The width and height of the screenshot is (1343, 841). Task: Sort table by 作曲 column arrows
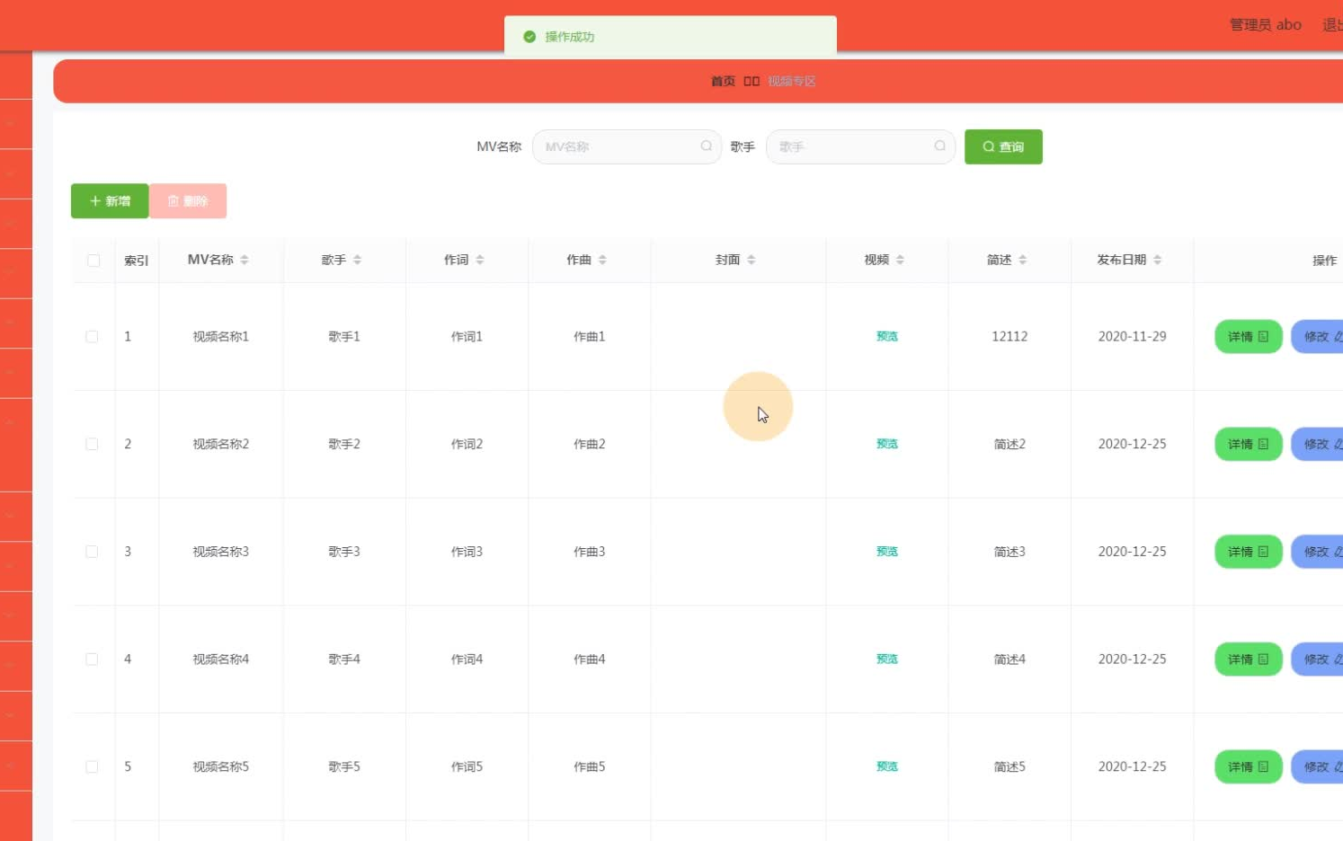602,260
